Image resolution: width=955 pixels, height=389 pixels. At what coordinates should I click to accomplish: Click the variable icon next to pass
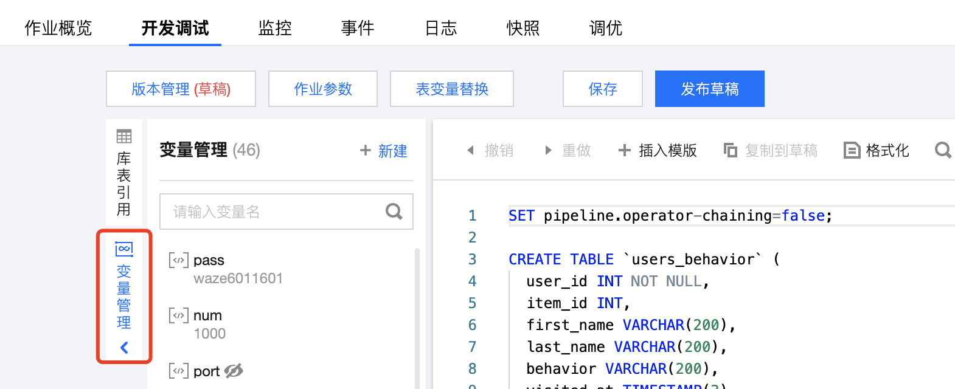(x=179, y=260)
